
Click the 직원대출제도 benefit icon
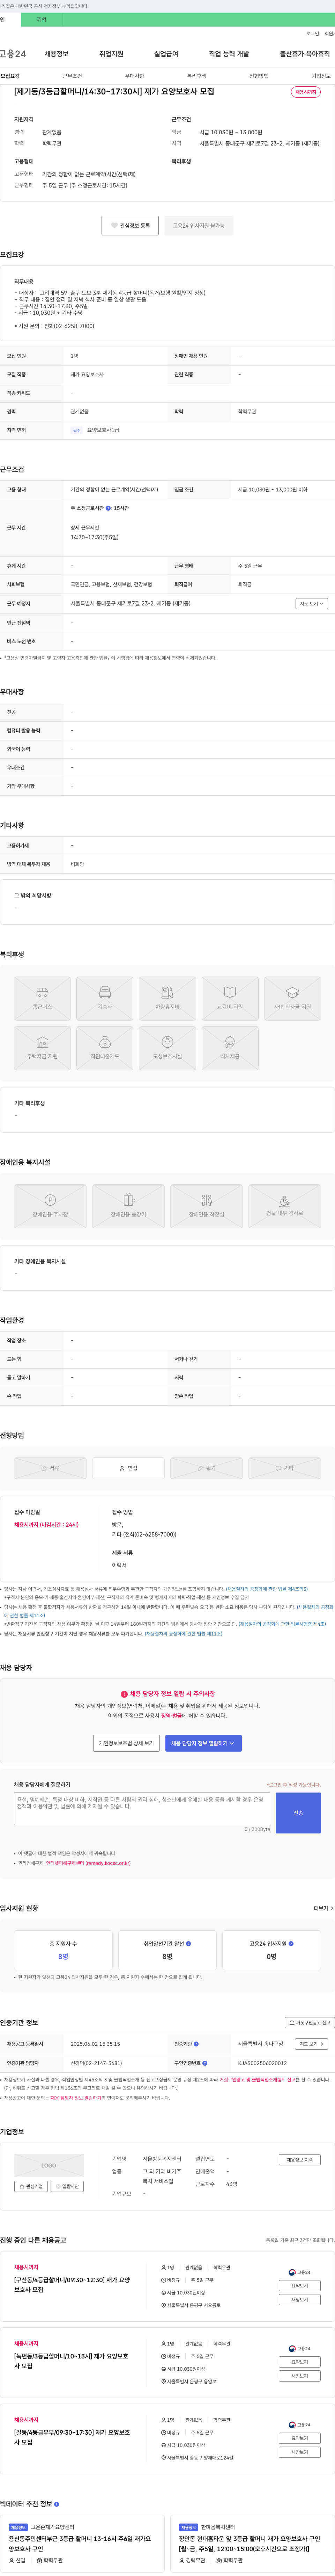105,1048
